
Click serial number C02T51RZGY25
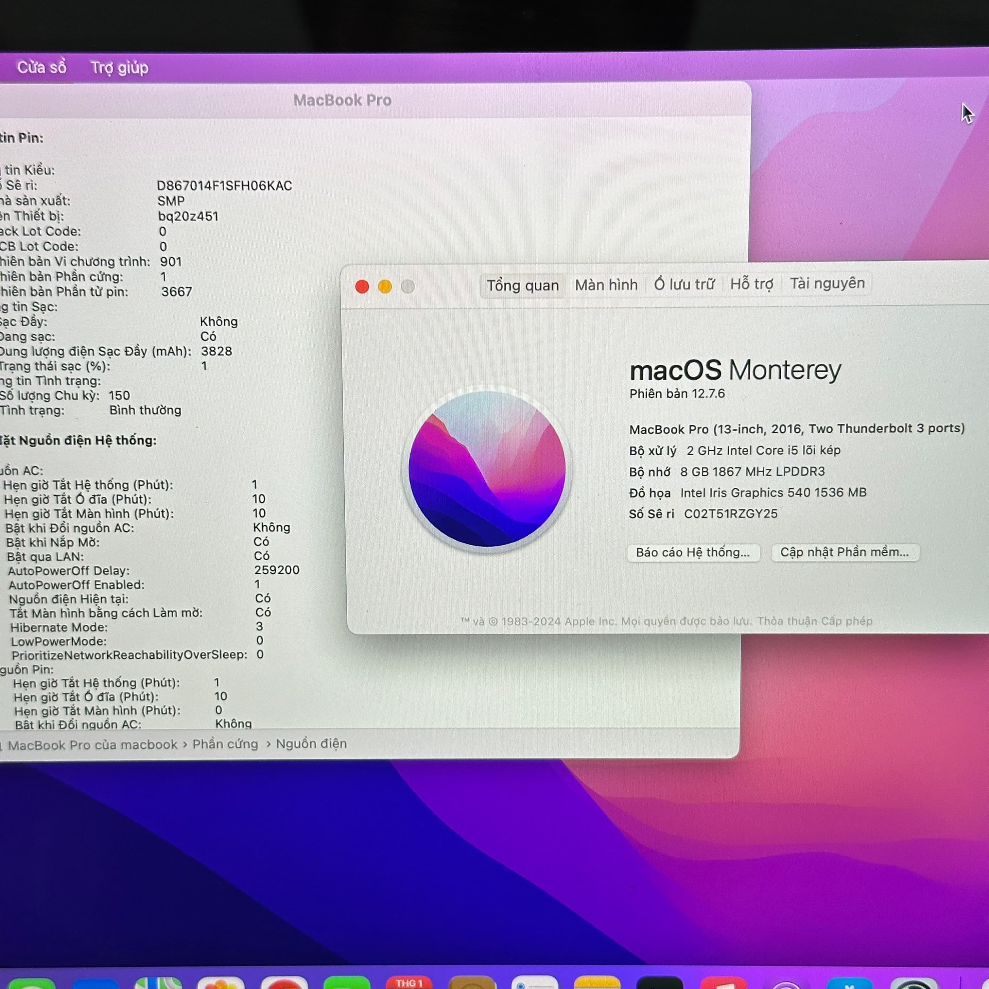[x=731, y=513]
